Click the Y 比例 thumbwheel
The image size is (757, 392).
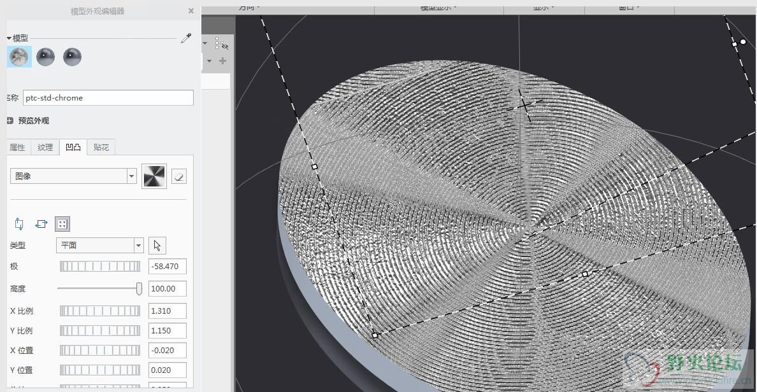tap(100, 331)
